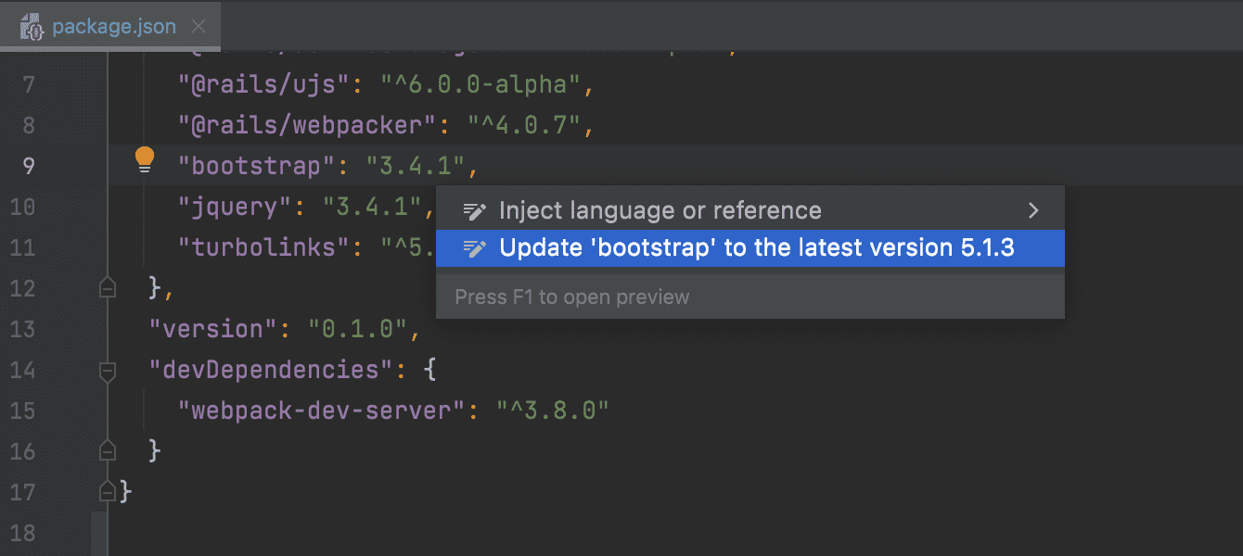Toggle the fold marker on line 17

coord(108,491)
